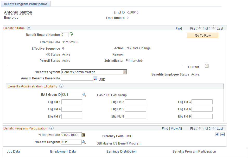The height and width of the screenshot is (158, 248).
Task: Click inside the Elig Fld 1 input field
Action: [x=72, y=102]
